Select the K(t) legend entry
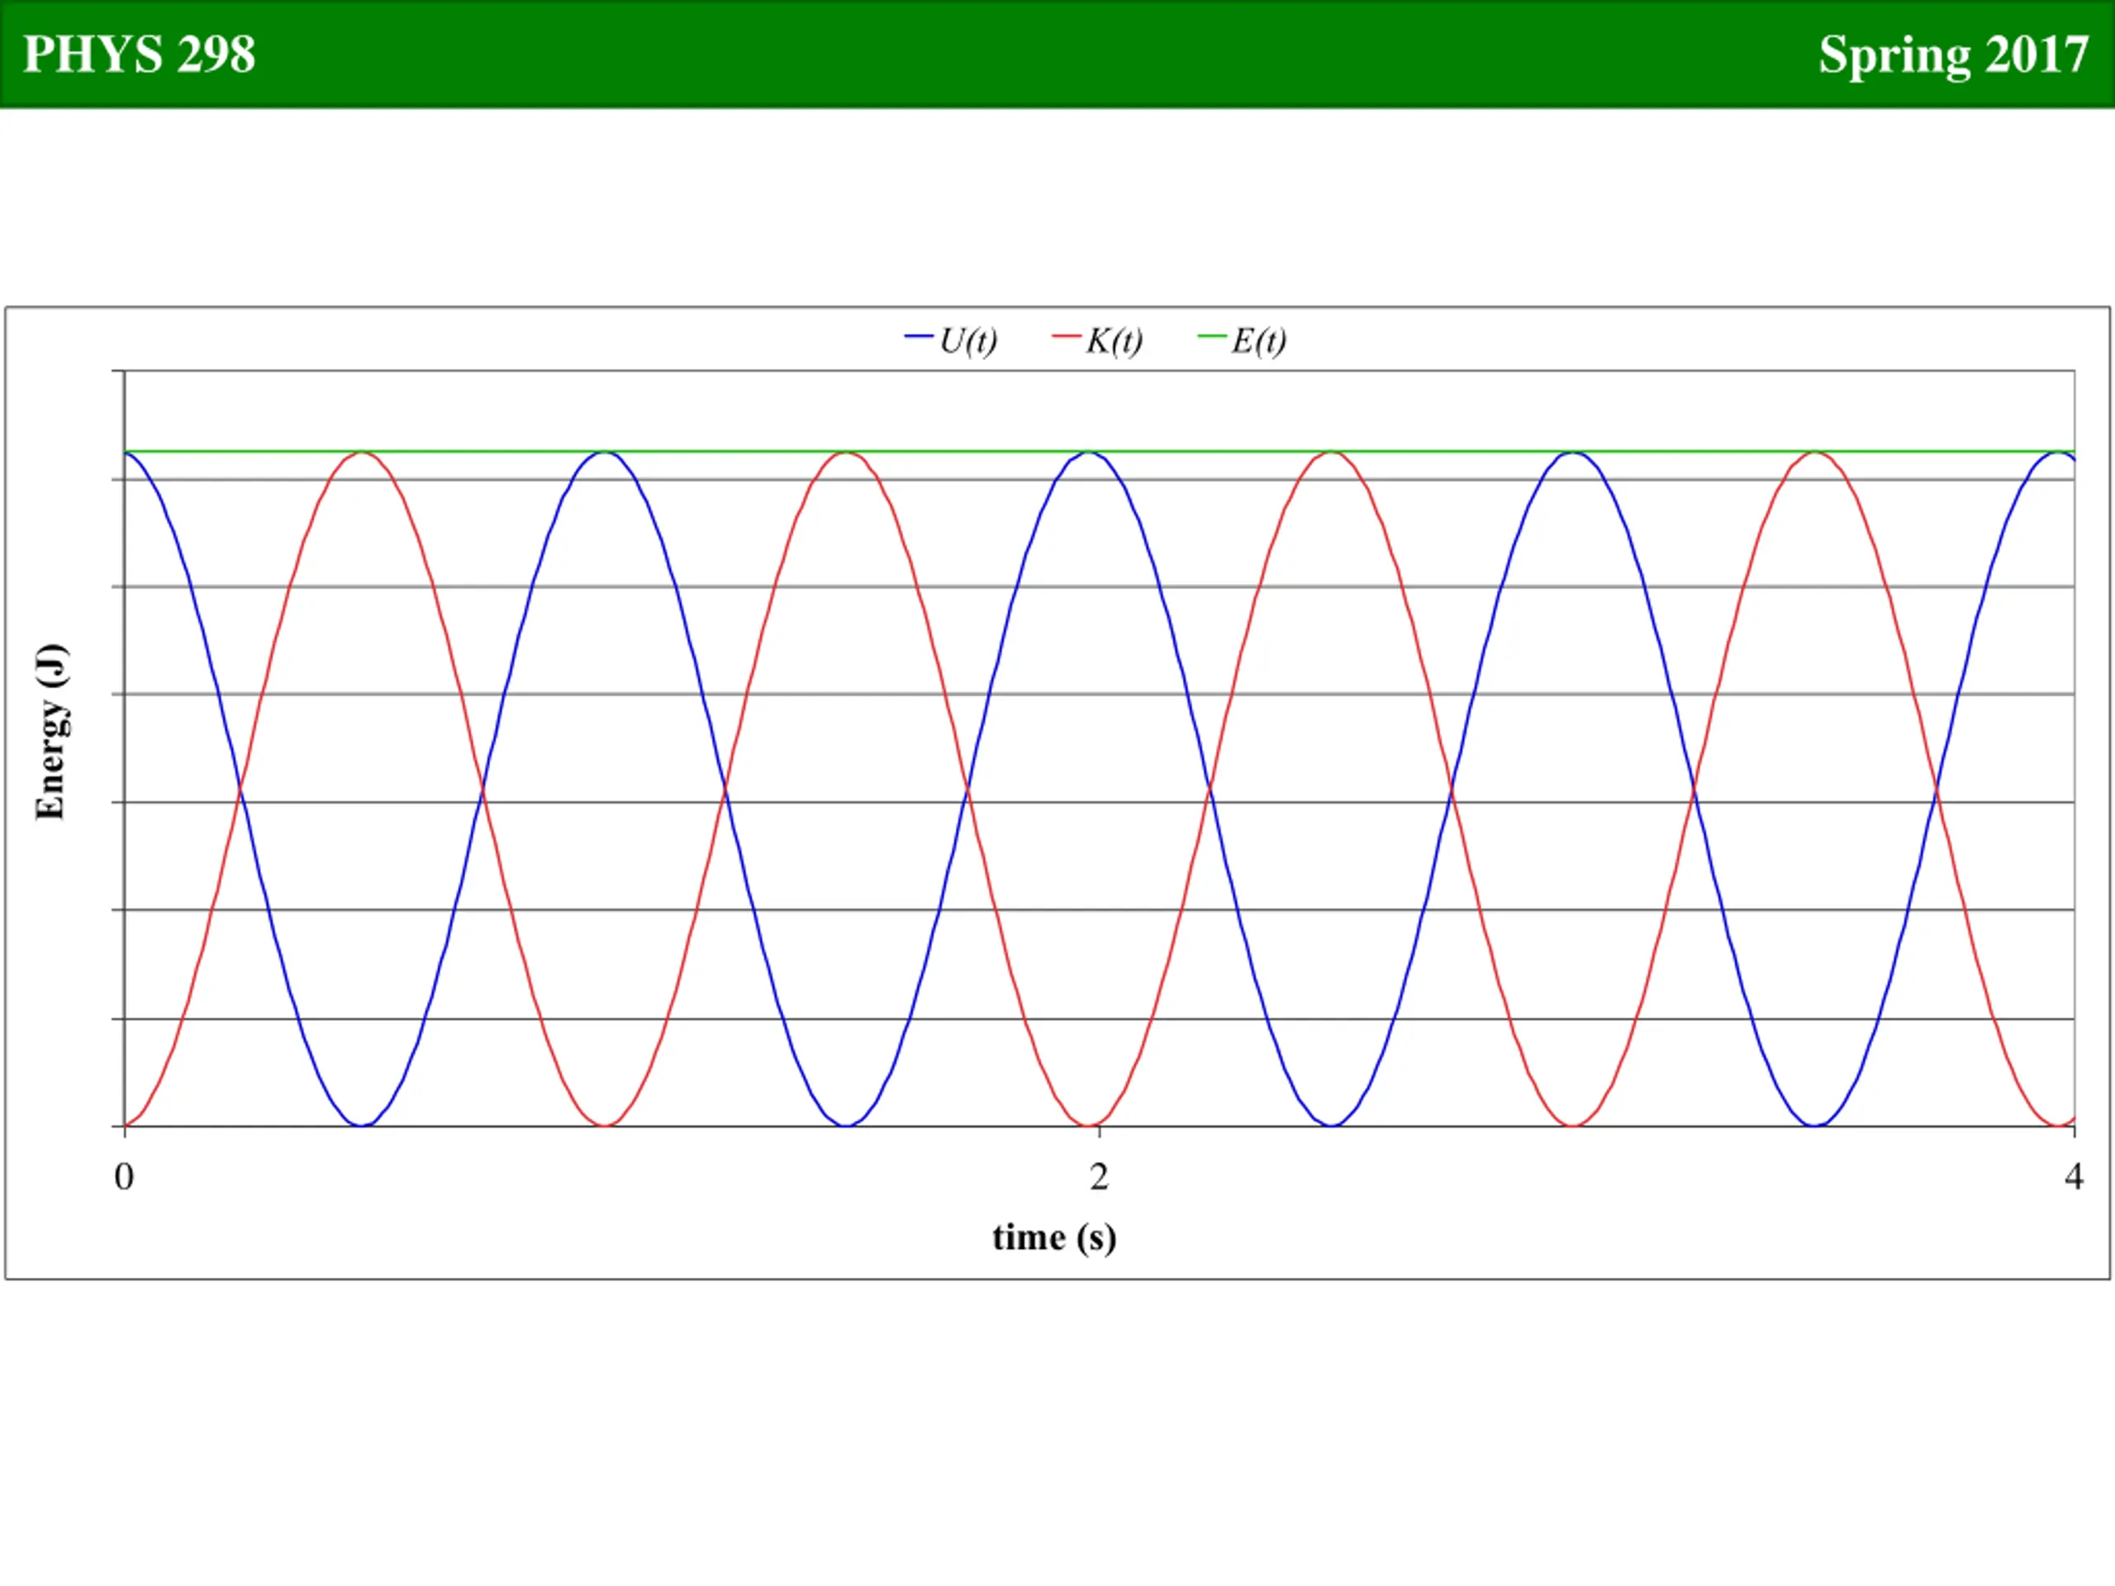Screen dimensions: 2115x1586 click(1098, 340)
